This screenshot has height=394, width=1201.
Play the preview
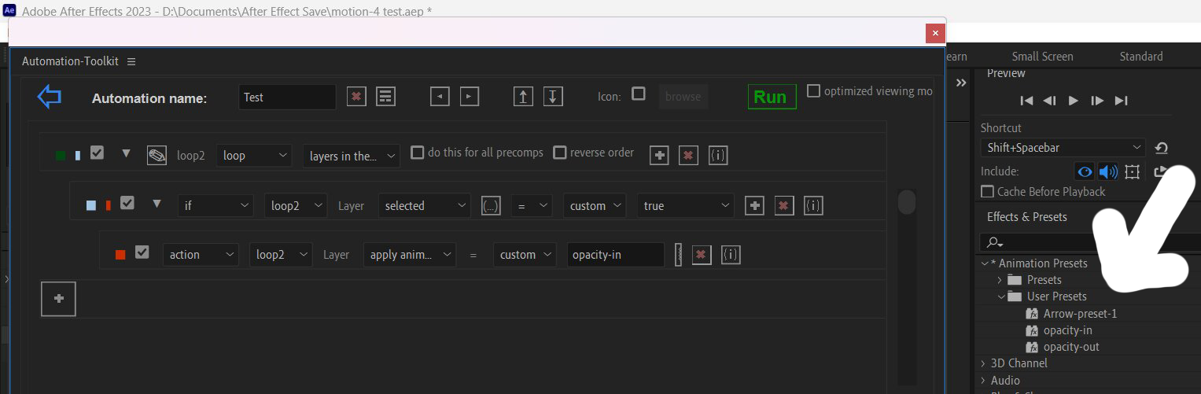pos(1074,101)
